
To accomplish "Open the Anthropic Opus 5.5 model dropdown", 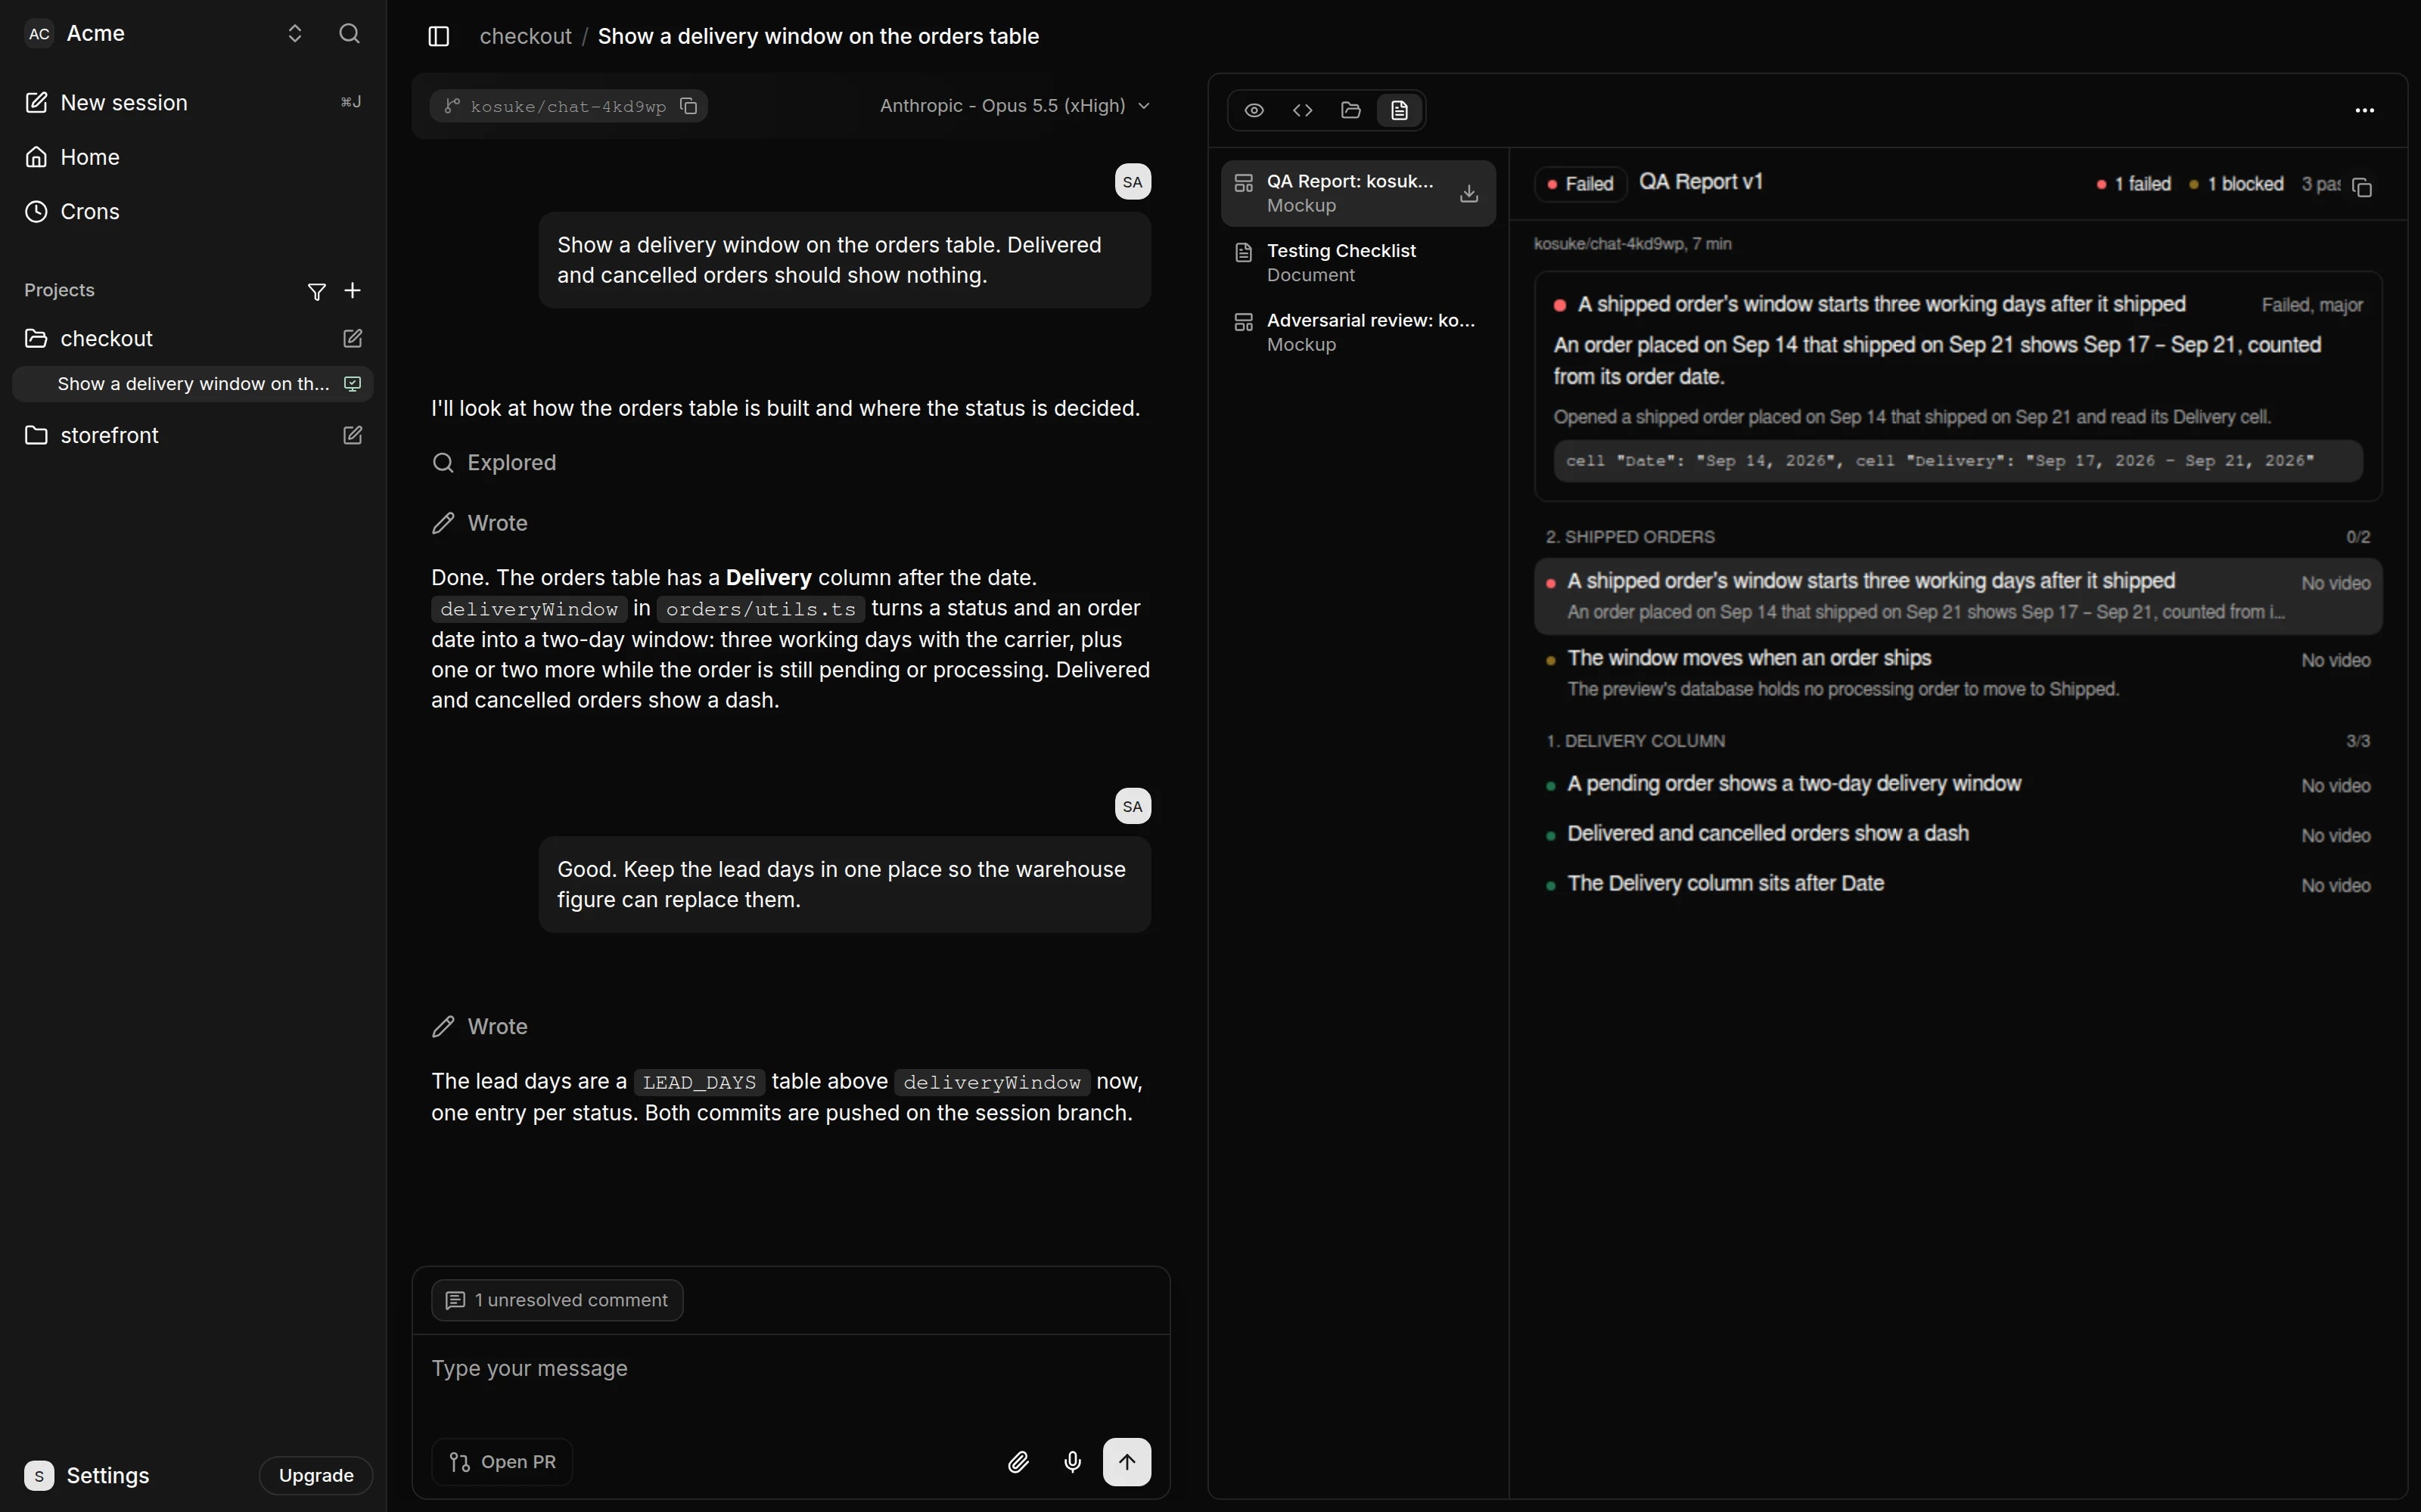I will pyautogui.click(x=1015, y=106).
